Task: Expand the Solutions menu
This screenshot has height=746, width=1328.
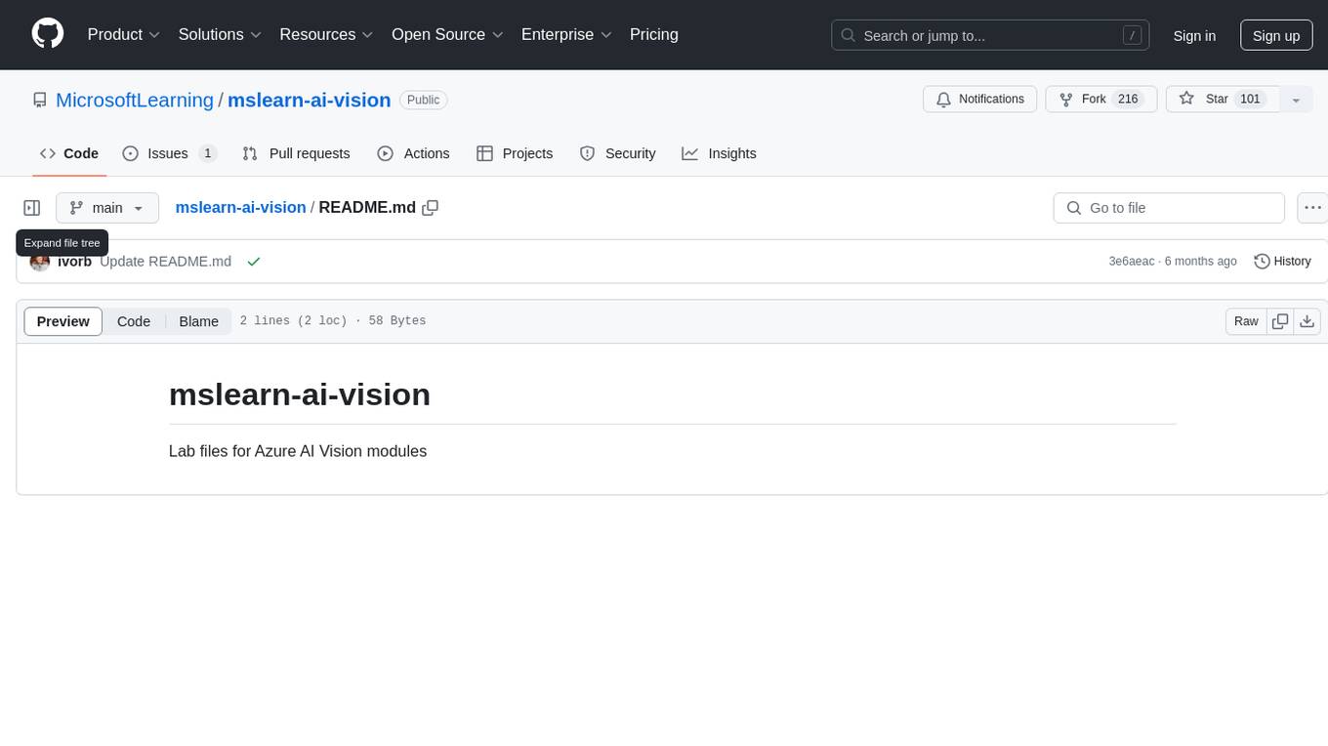Action: pos(220,34)
